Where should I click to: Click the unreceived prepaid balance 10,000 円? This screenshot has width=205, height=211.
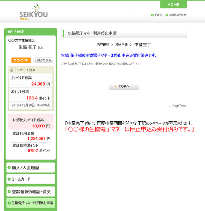(41, 126)
